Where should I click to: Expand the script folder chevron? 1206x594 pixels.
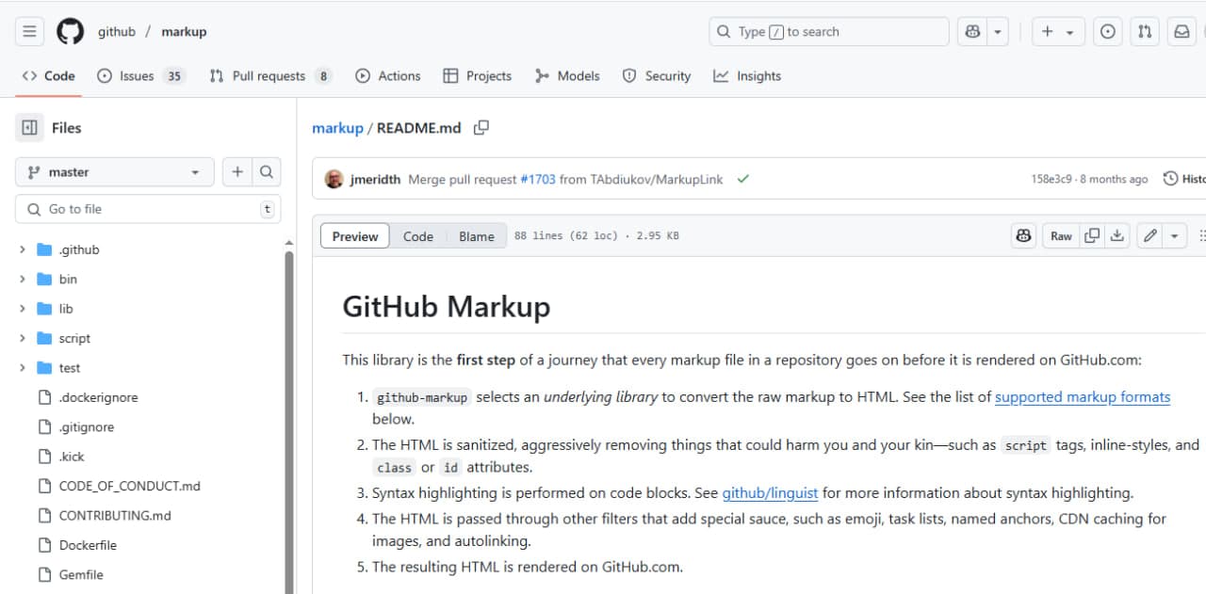click(x=23, y=338)
